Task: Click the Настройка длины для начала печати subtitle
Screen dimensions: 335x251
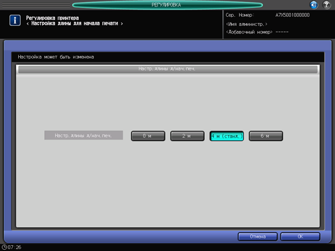Action: tap(75, 23)
